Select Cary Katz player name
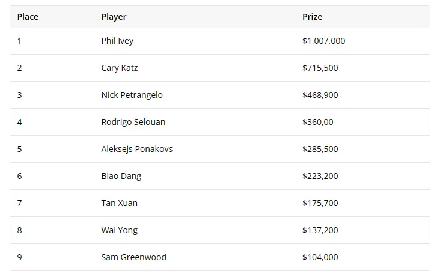Screen dimensions: 434x277 click(120, 68)
